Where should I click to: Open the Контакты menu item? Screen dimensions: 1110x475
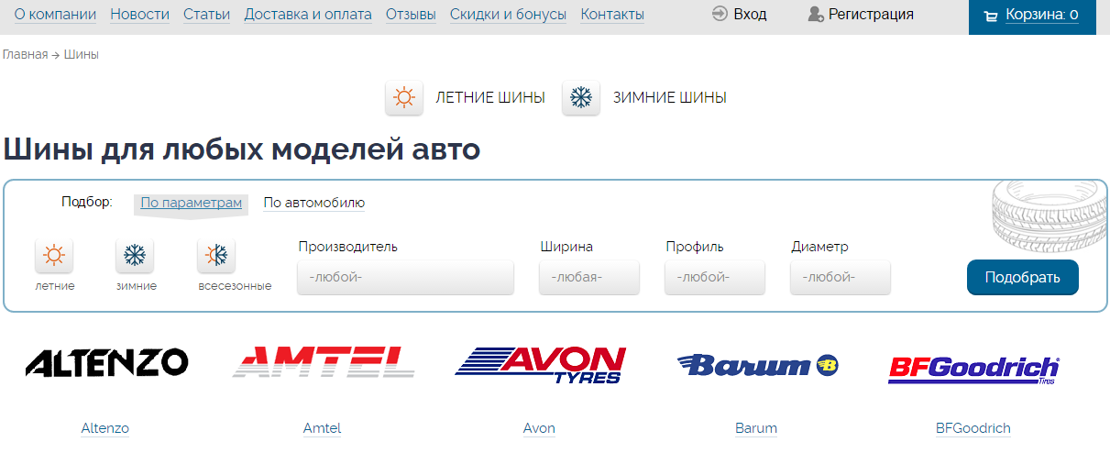click(x=612, y=15)
